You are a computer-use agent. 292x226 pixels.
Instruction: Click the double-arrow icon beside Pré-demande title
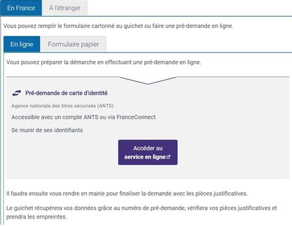[x=17, y=93]
